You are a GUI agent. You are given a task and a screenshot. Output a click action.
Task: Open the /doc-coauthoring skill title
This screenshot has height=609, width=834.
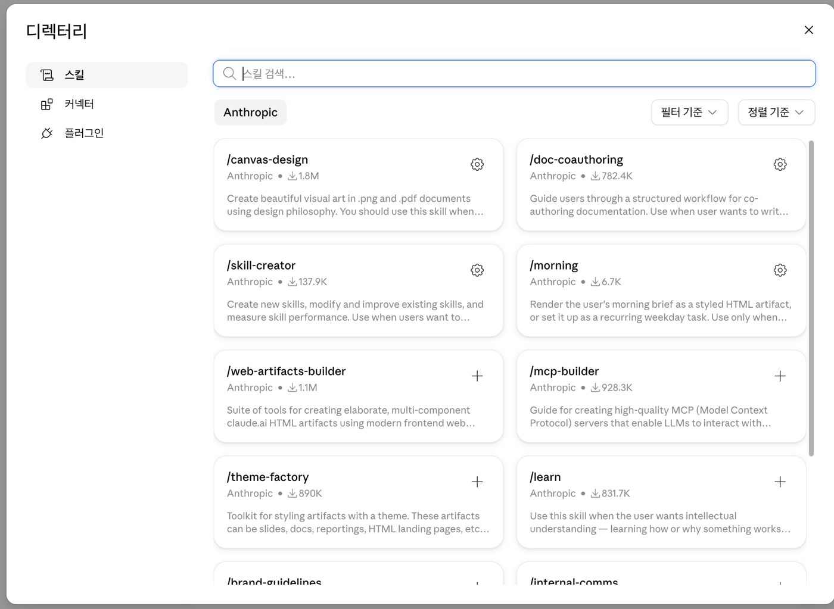click(576, 160)
